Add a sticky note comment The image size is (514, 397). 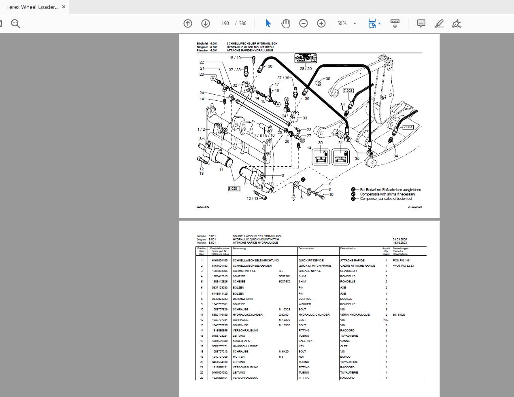point(421,23)
